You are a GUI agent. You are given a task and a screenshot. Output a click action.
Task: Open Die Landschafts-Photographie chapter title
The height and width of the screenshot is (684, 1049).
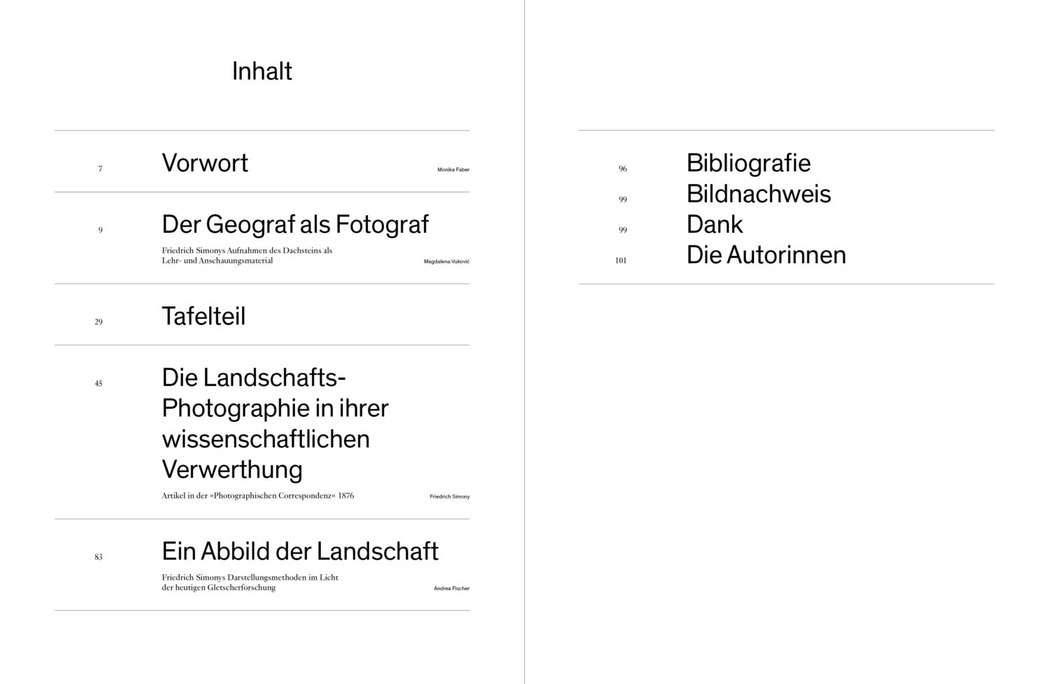tap(275, 423)
